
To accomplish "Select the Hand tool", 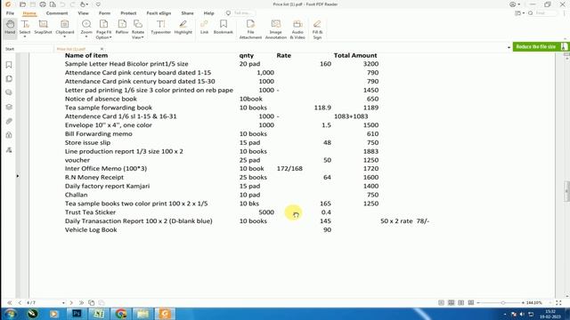I will click(10, 28).
